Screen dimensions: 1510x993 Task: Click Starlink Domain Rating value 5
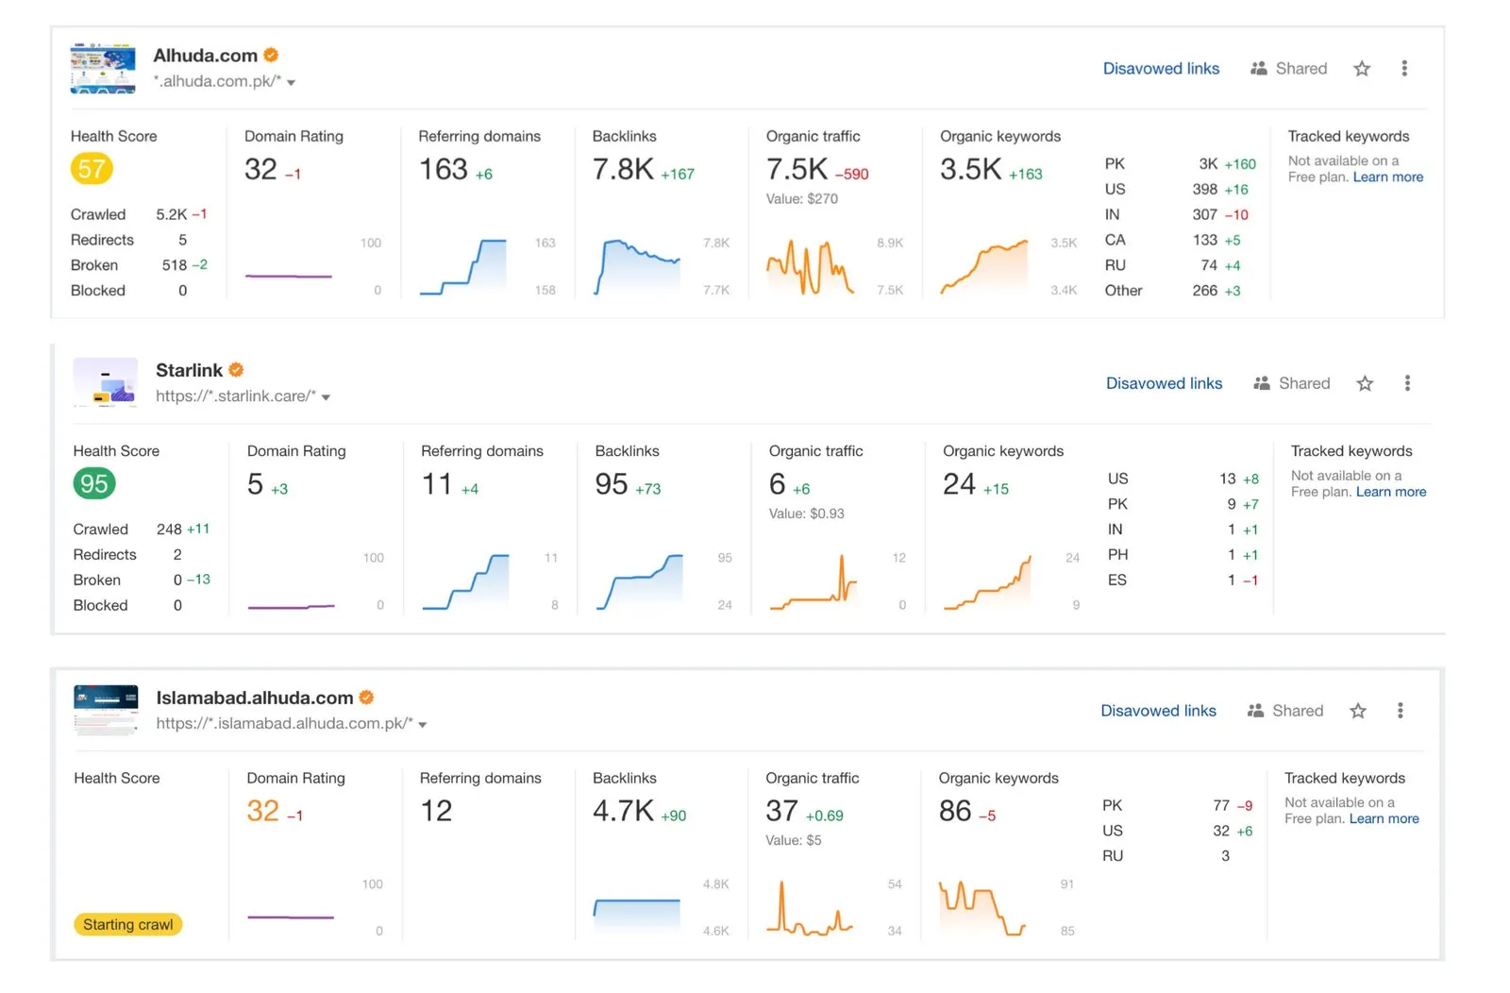coord(255,484)
